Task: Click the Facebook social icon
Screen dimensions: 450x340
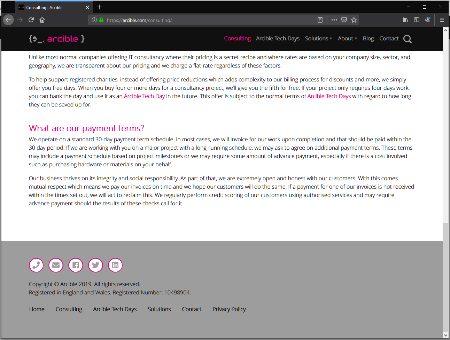Action: pyautogui.click(x=76, y=265)
